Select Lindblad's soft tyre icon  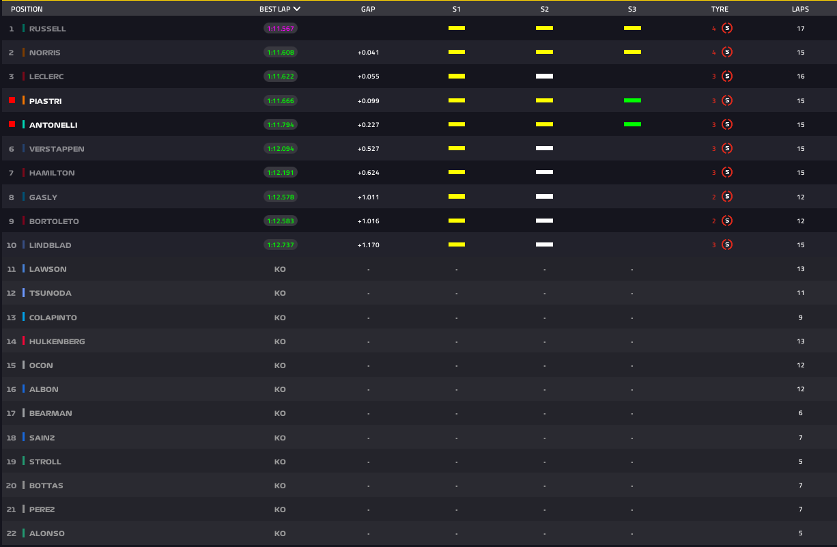[x=727, y=244]
